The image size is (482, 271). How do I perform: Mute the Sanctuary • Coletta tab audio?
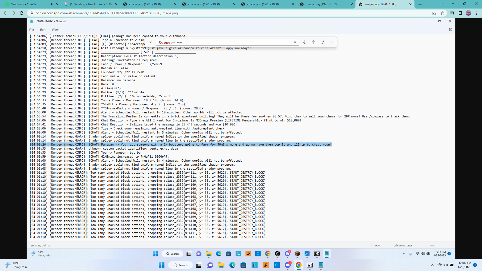[x=52, y=4]
